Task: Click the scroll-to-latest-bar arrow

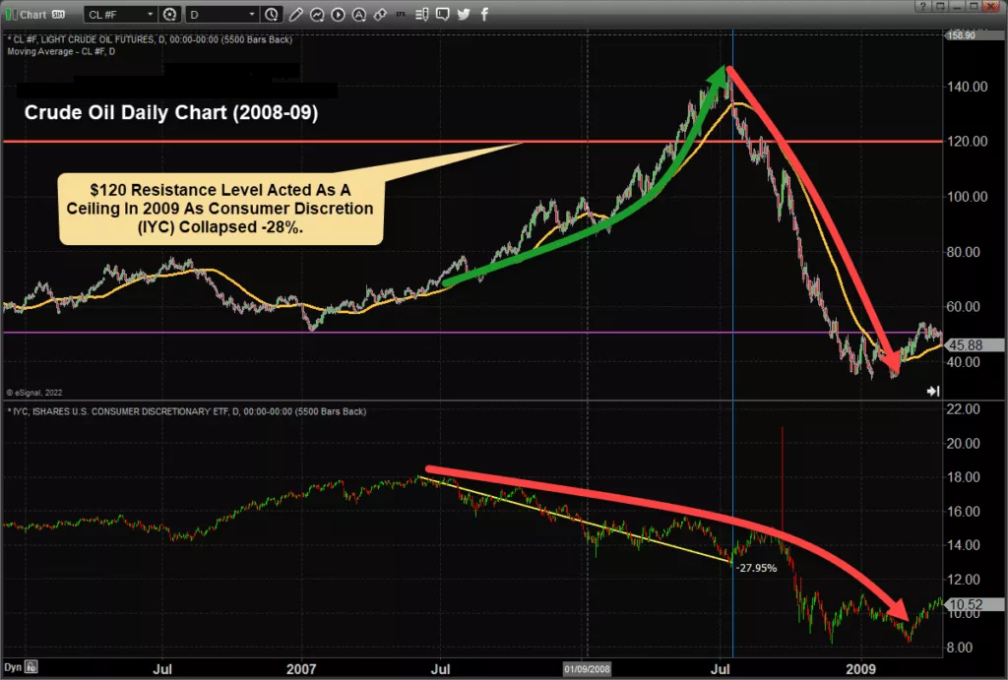Action: tap(933, 391)
